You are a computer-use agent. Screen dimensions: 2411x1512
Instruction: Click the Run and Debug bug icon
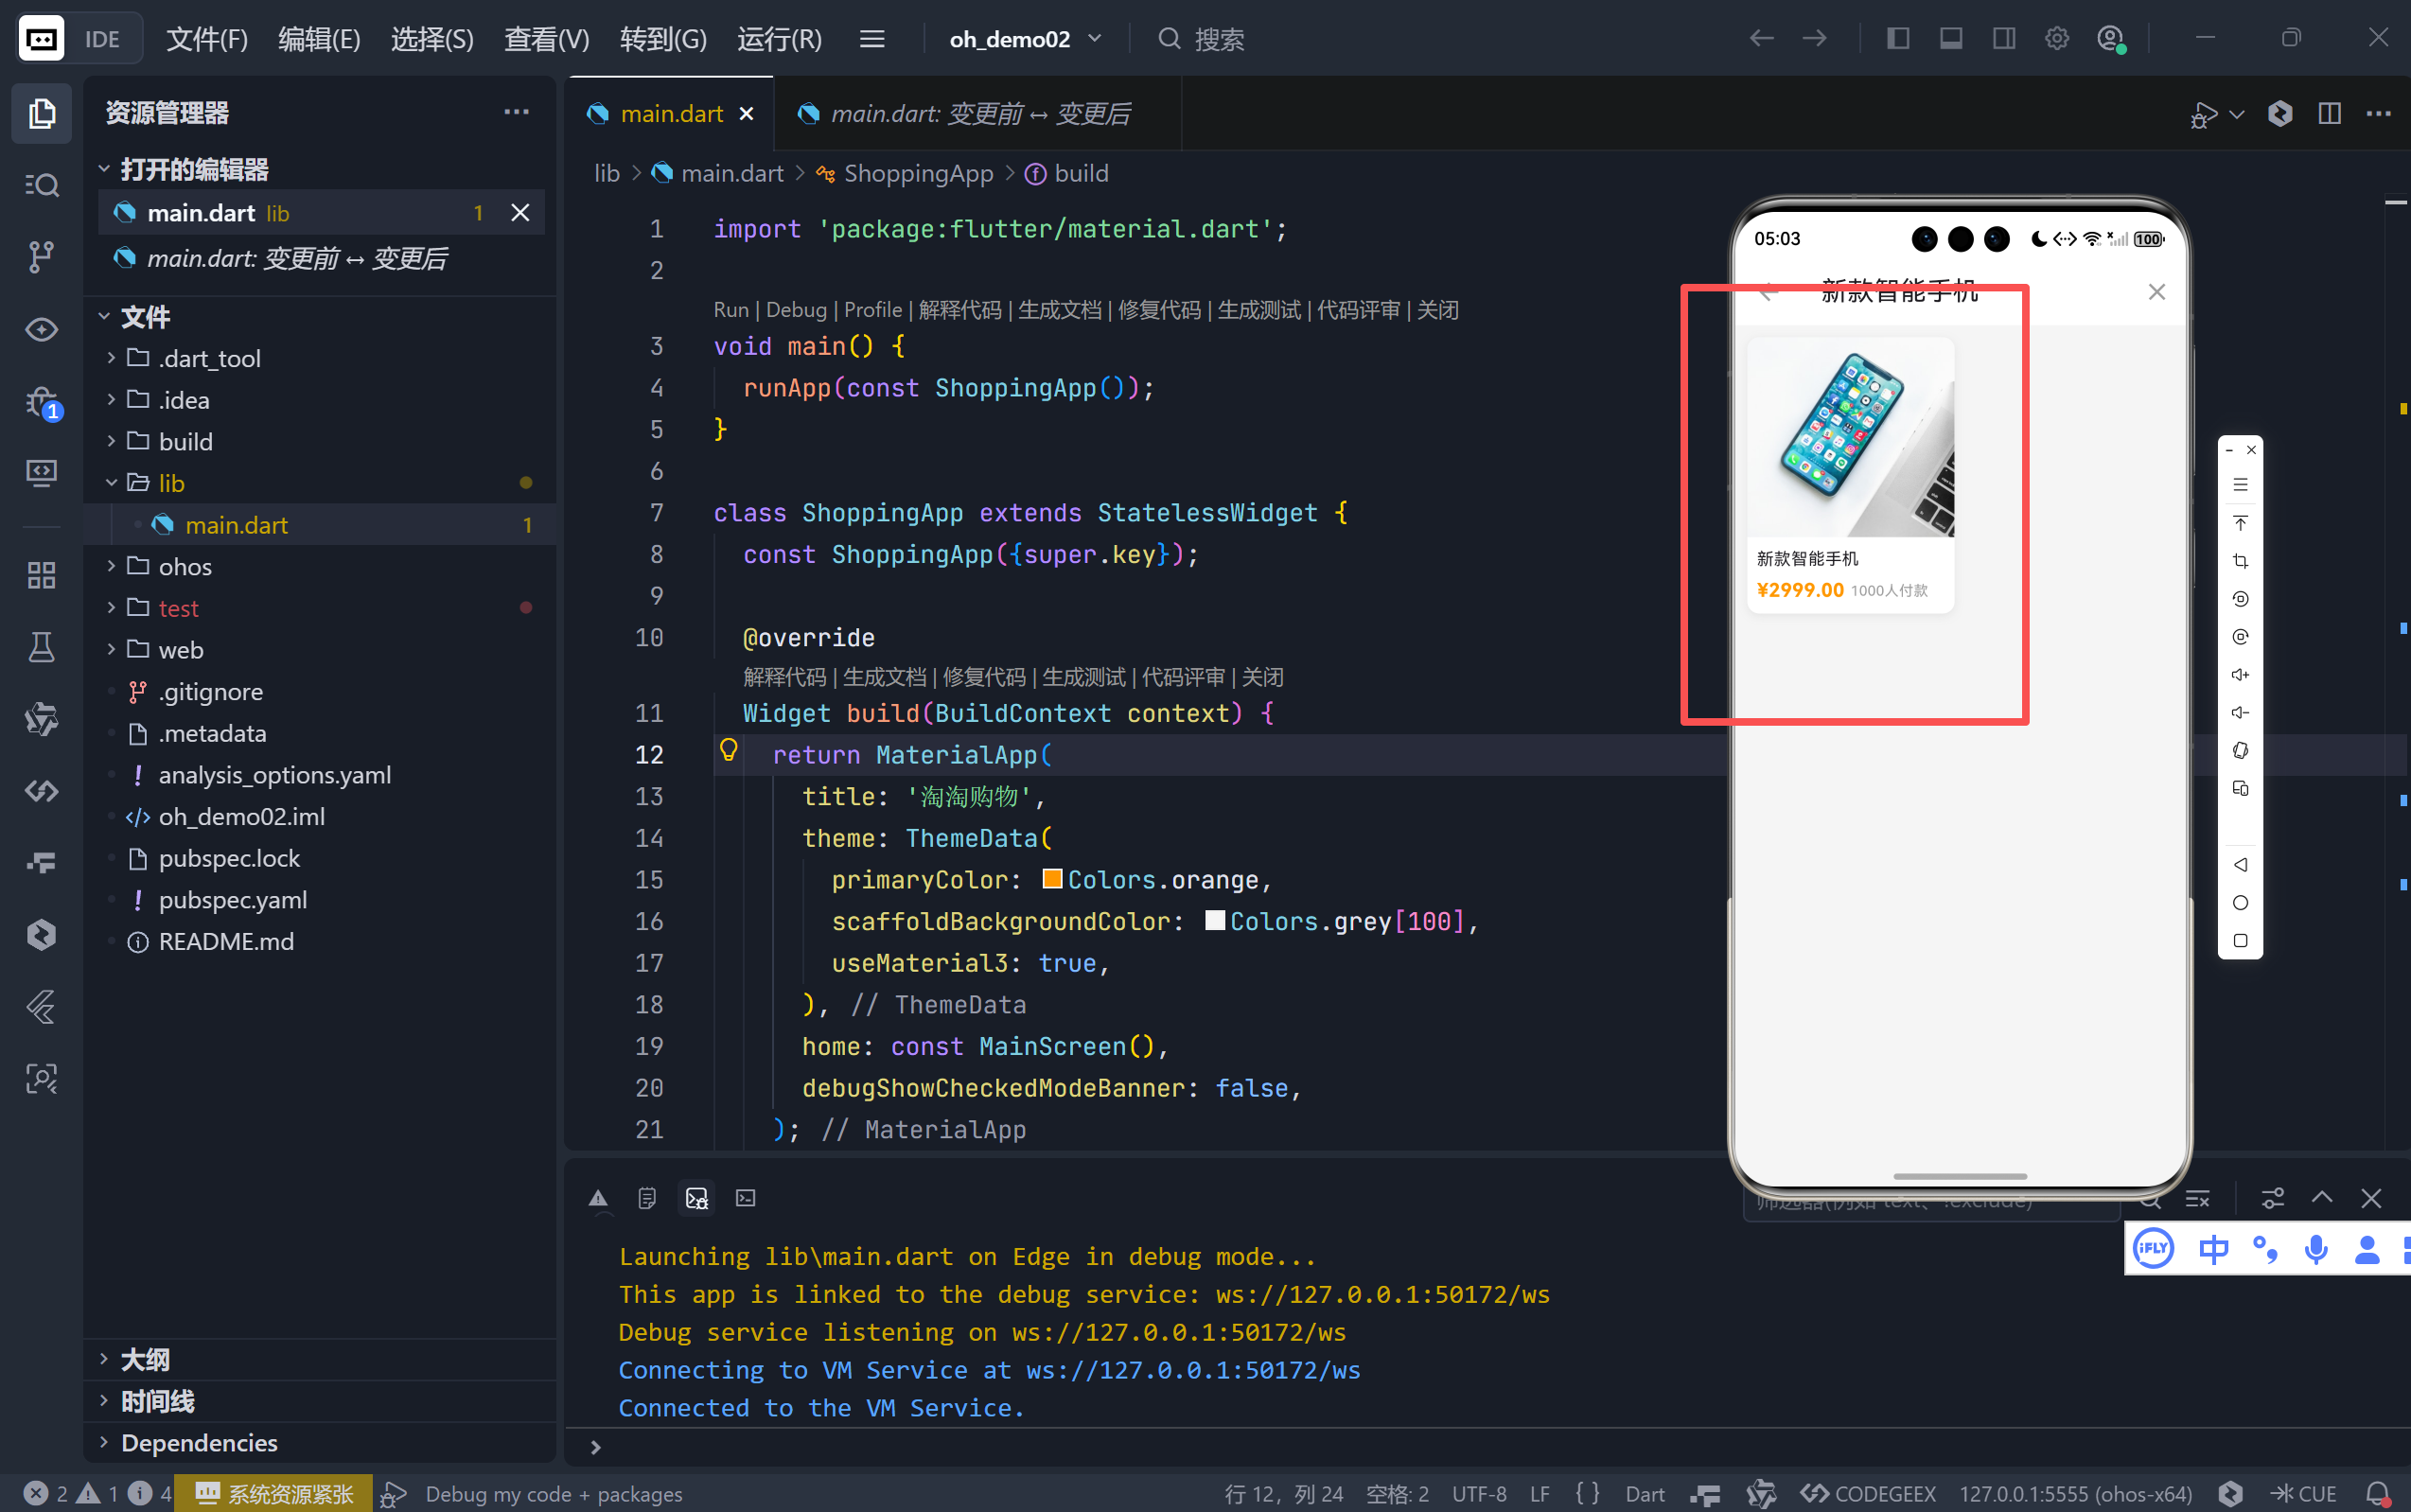tap(41, 402)
